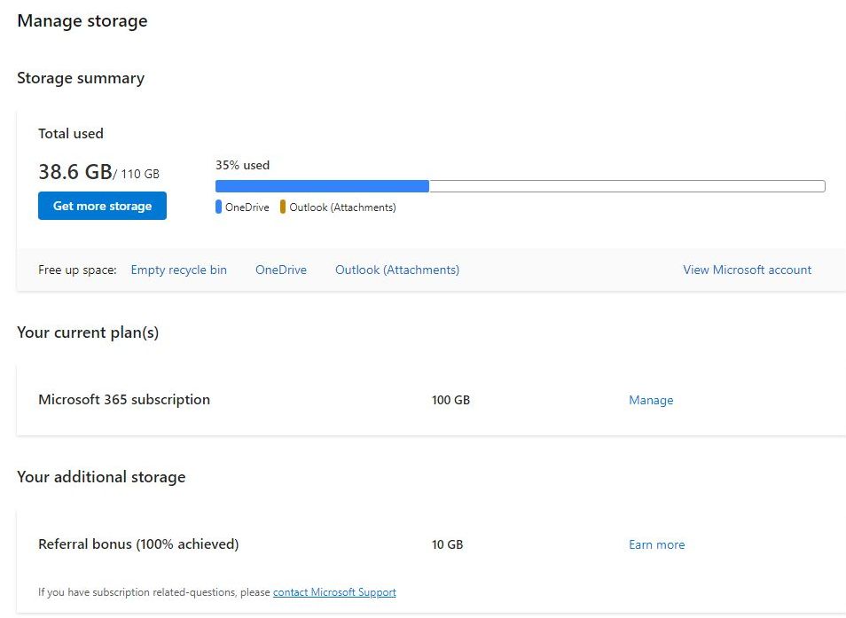The height and width of the screenshot is (618, 846).
Task: Click the 'Manage storage' page heading
Action: click(x=82, y=21)
